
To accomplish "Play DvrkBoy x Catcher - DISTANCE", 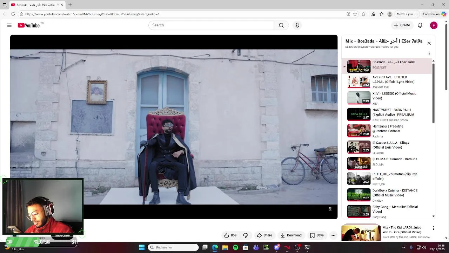I will coord(387,195).
